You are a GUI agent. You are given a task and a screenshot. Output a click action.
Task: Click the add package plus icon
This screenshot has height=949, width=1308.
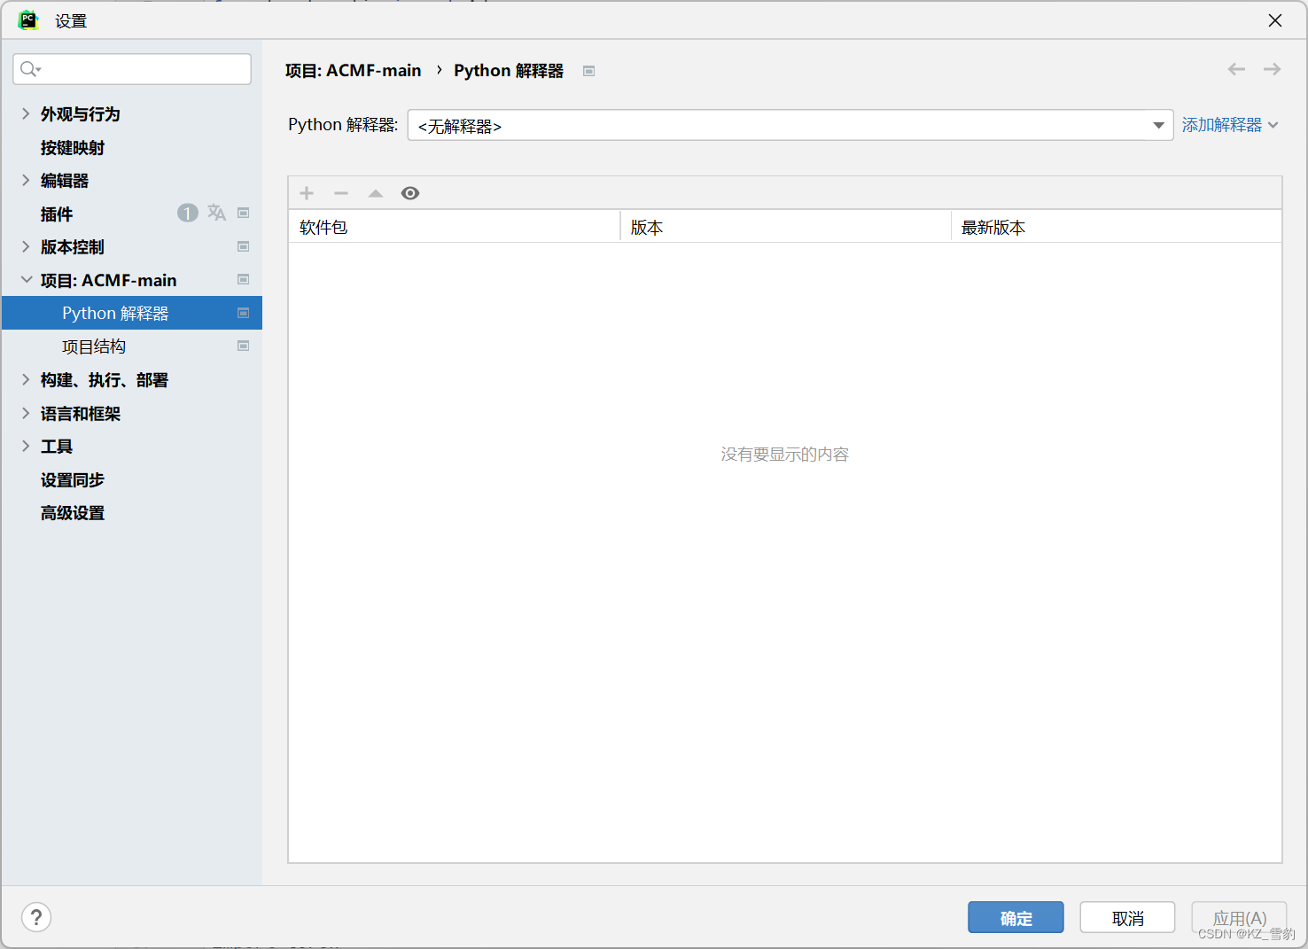(307, 193)
